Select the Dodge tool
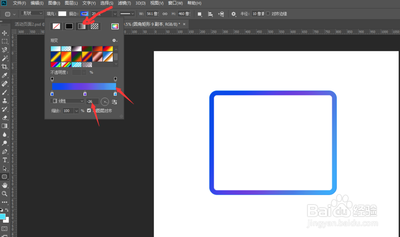Viewport: 400px width, 237px height. click(4, 143)
